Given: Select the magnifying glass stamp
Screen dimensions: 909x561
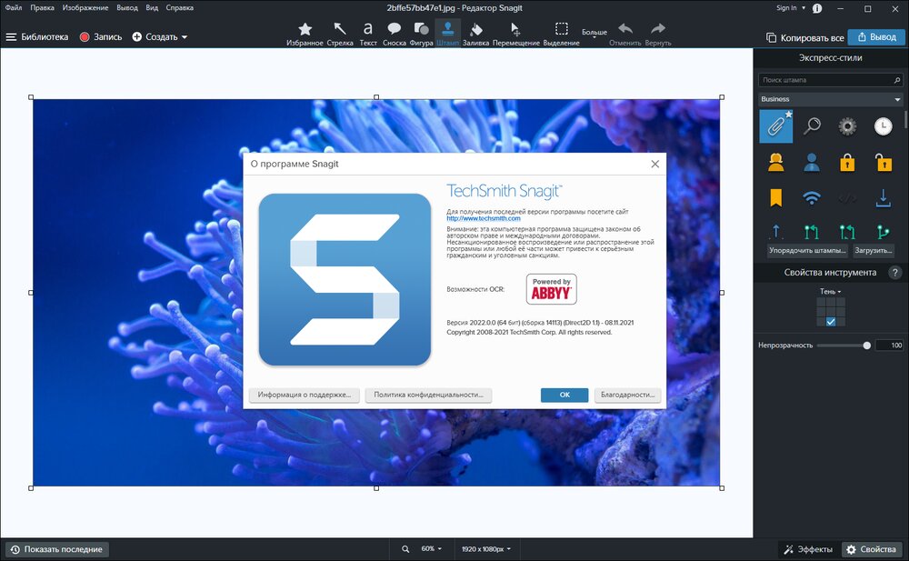Looking at the screenshot, I should 812,125.
